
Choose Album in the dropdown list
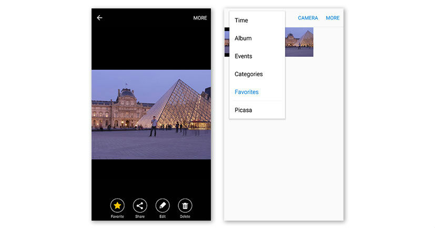click(x=243, y=38)
